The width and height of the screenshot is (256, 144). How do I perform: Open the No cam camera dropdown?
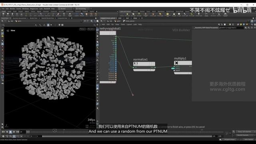[x=91, y=29]
